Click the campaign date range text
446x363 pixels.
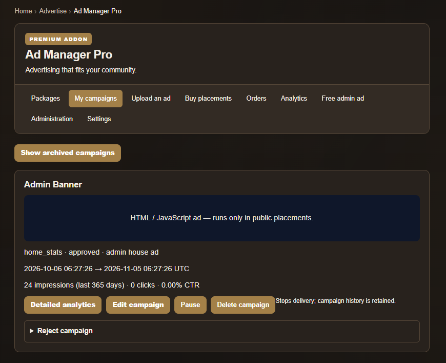[107, 269]
